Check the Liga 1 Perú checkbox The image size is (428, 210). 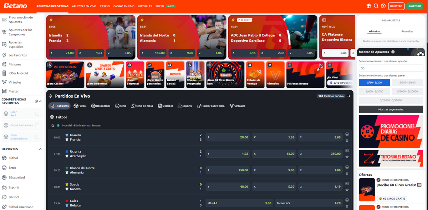click(37, 114)
